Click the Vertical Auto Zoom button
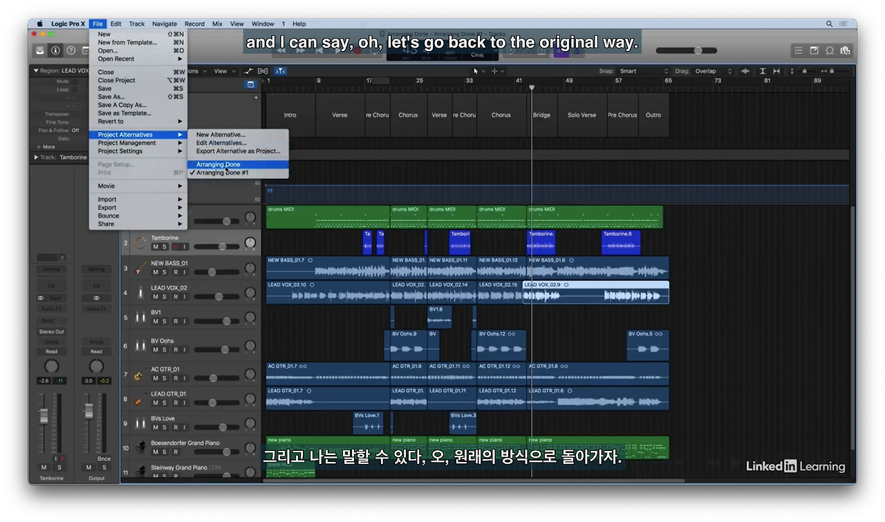This screenshot has height=522, width=885. pyautogui.click(x=763, y=71)
